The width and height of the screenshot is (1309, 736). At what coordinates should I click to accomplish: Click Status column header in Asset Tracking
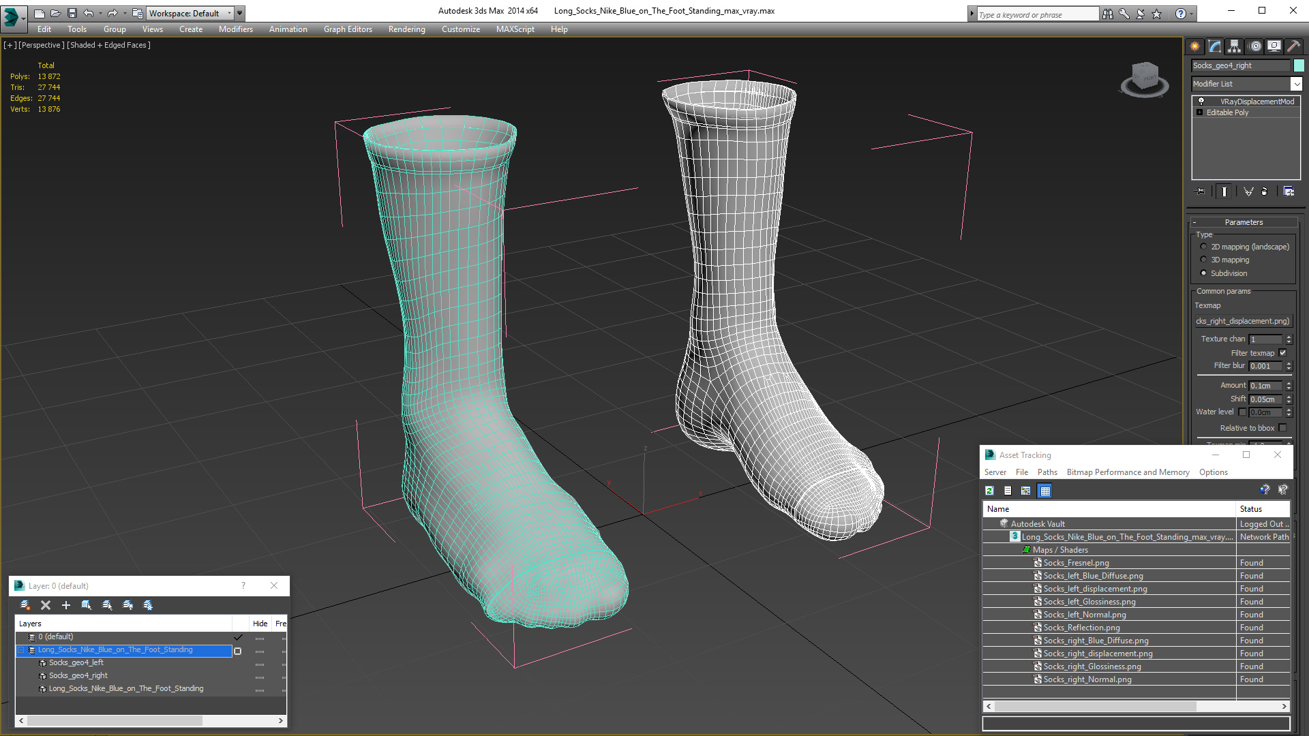(x=1263, y=509)
